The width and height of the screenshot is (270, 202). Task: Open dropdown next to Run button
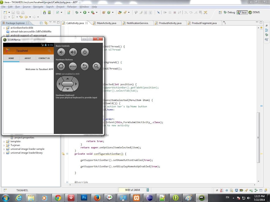point(89,12)
